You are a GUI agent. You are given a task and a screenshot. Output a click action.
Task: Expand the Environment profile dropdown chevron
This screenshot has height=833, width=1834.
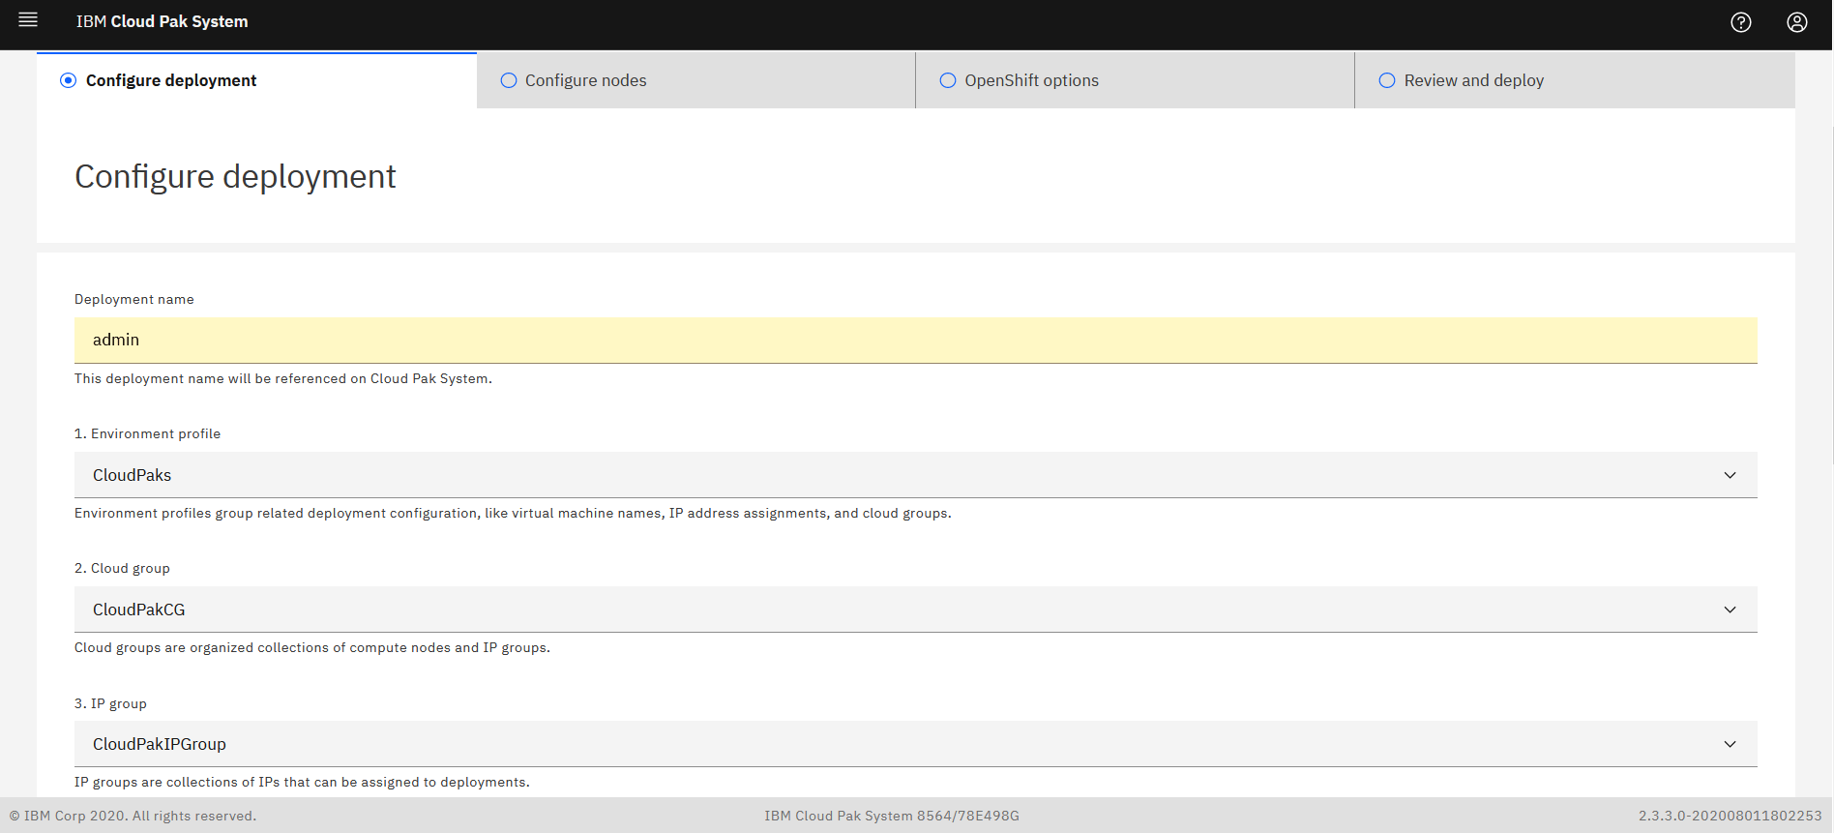coord(1730,475)
